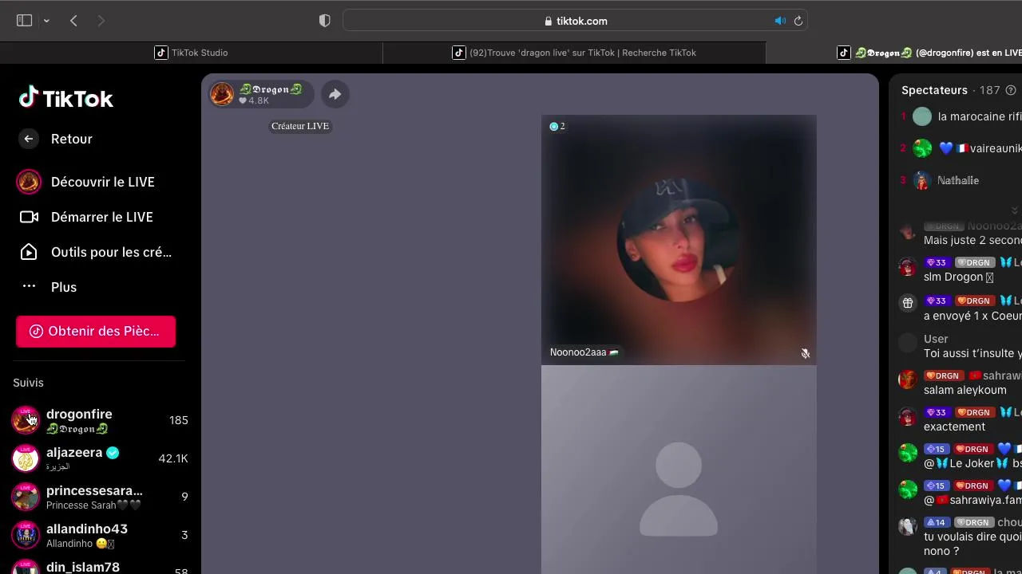1022x574 pixels.
Task: Open privacy shield report icon
Action: click(324, 21)
